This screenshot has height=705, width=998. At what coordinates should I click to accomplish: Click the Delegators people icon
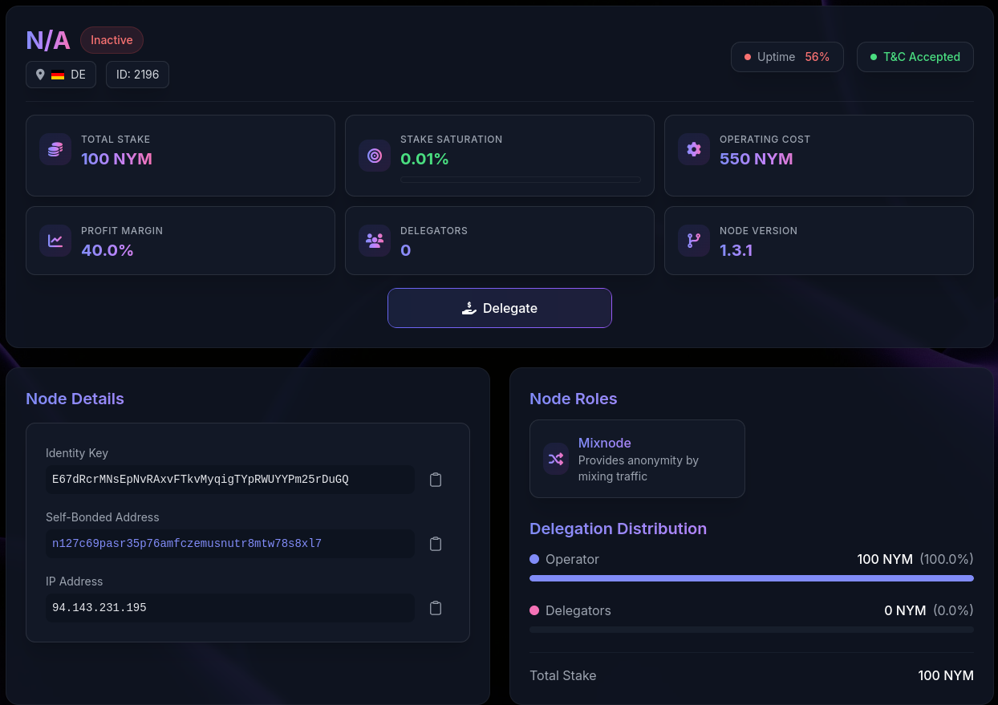[x=375, y=241]
